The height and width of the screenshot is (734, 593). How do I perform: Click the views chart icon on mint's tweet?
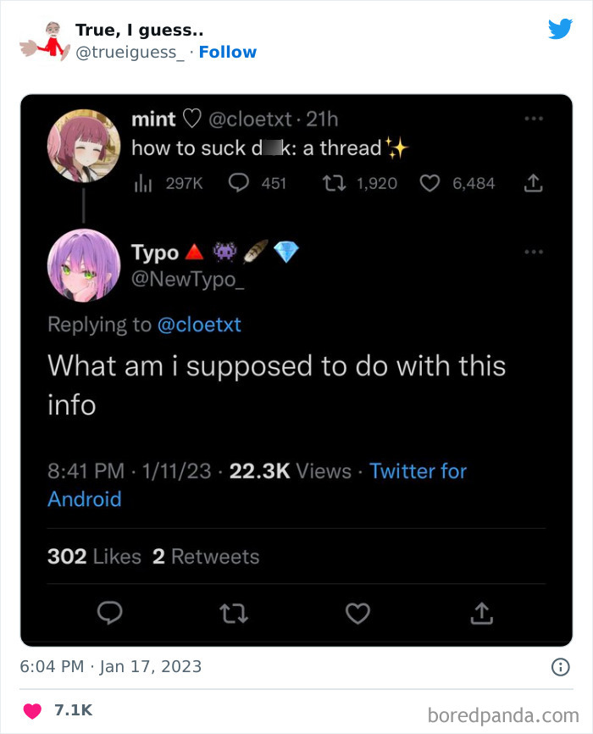coord(142,182)
